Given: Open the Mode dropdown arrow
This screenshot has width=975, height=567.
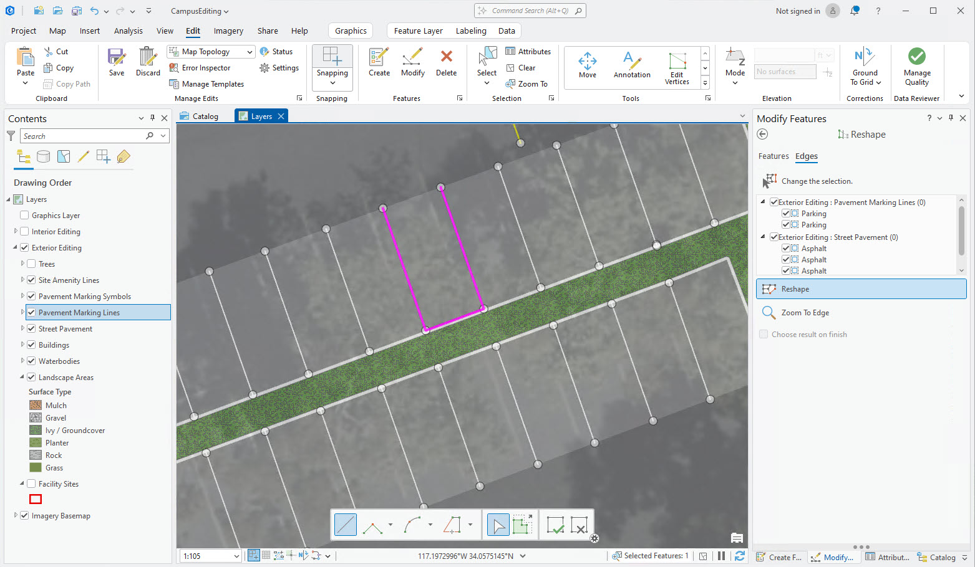Looking at the screenshot, I should 735,83.
